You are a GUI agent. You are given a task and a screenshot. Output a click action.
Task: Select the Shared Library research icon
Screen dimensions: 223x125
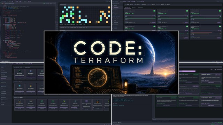tap(31, 71)
